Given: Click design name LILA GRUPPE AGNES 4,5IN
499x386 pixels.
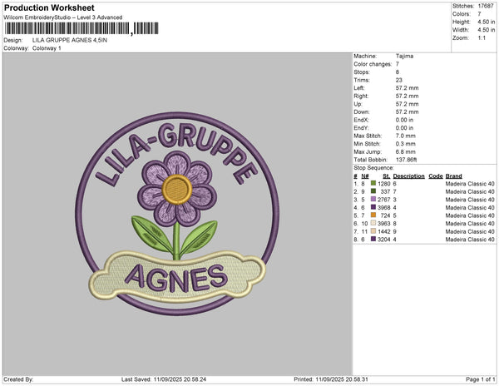Looking at the screenshot, I should 70,41.
